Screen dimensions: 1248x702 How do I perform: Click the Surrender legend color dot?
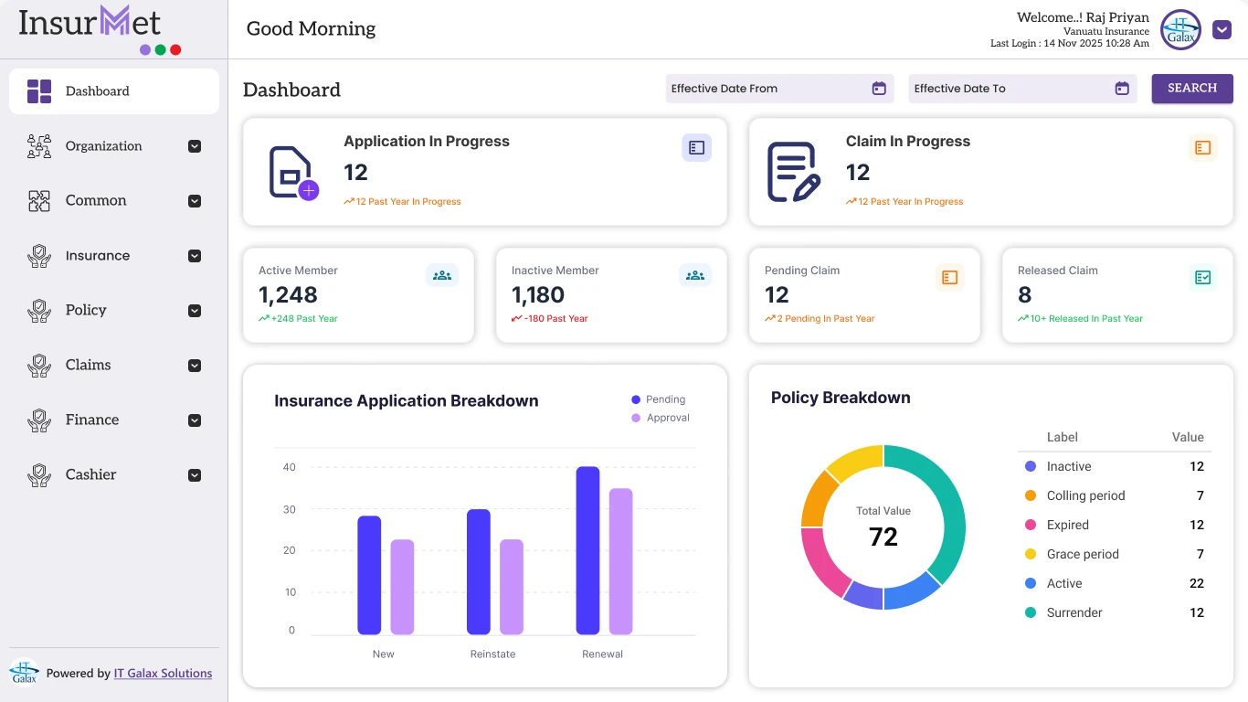[1031, 612]
